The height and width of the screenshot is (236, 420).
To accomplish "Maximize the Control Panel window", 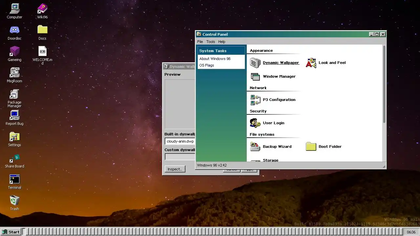I will (377, 34).
